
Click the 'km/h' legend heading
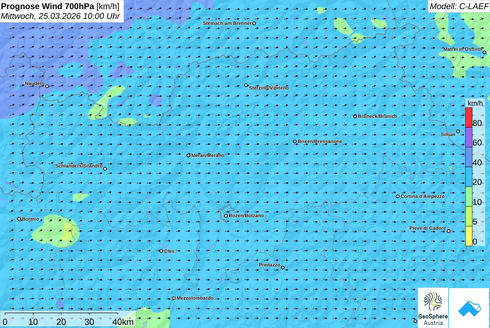[475, 103]
